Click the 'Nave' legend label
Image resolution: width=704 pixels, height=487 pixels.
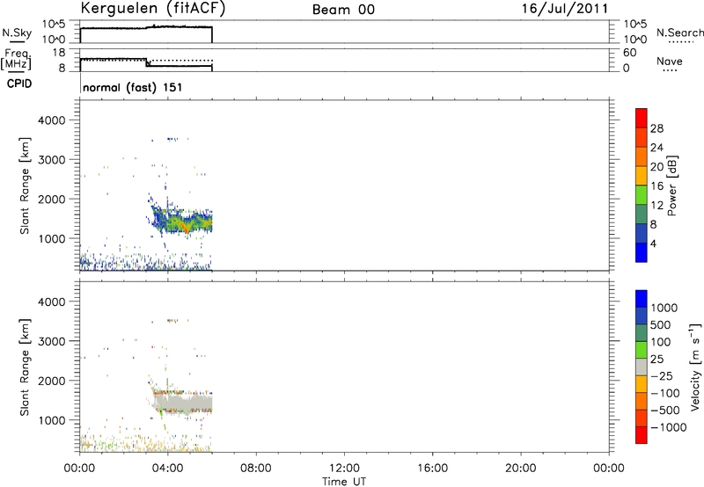(670, 61)
